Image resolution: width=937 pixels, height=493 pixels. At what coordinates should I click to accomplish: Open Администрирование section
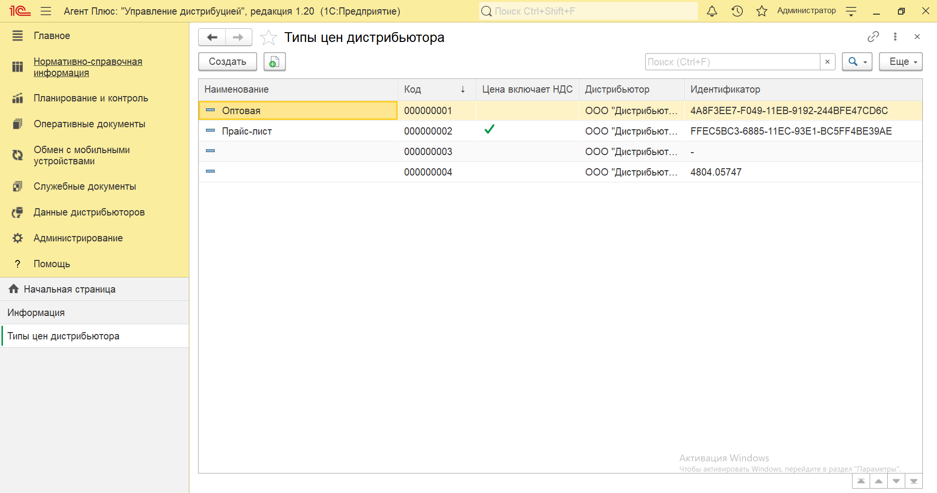tap(78, 238)
